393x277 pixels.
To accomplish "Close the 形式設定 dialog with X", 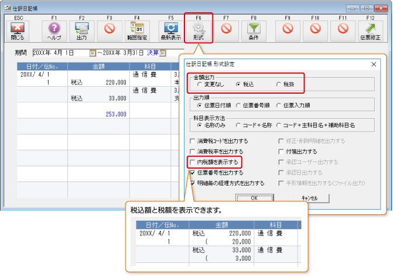I will [374, 64].
